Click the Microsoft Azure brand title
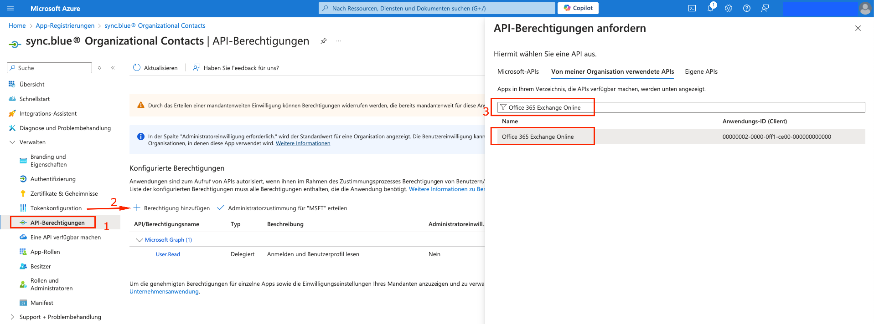 click(x=55, y=8)
